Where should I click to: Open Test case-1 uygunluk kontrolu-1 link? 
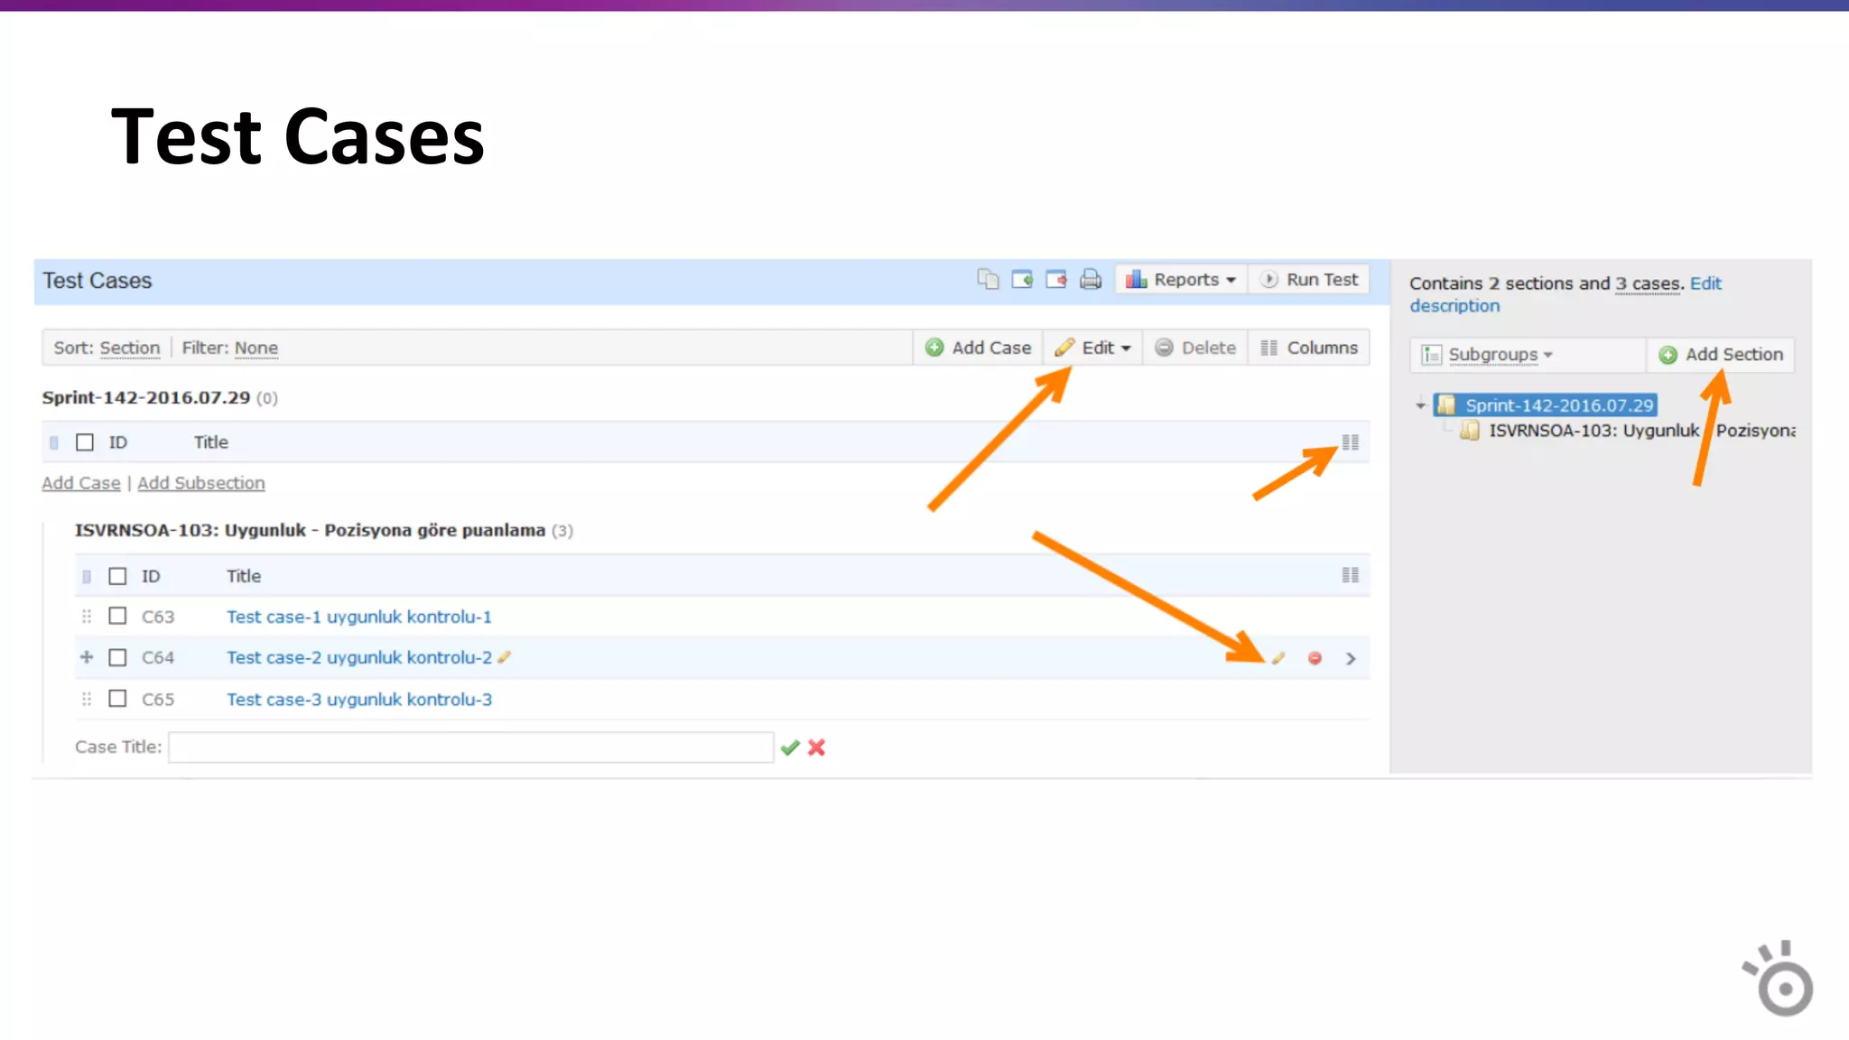(358, 617)
